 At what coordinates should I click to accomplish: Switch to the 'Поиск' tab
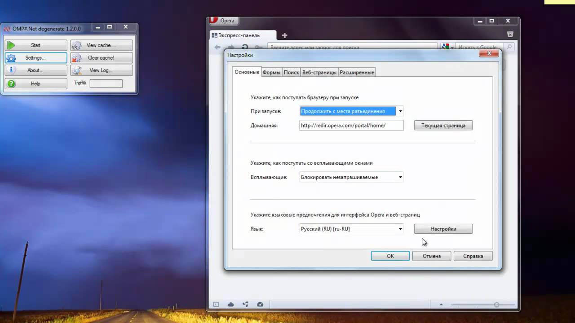click(291, 72)
